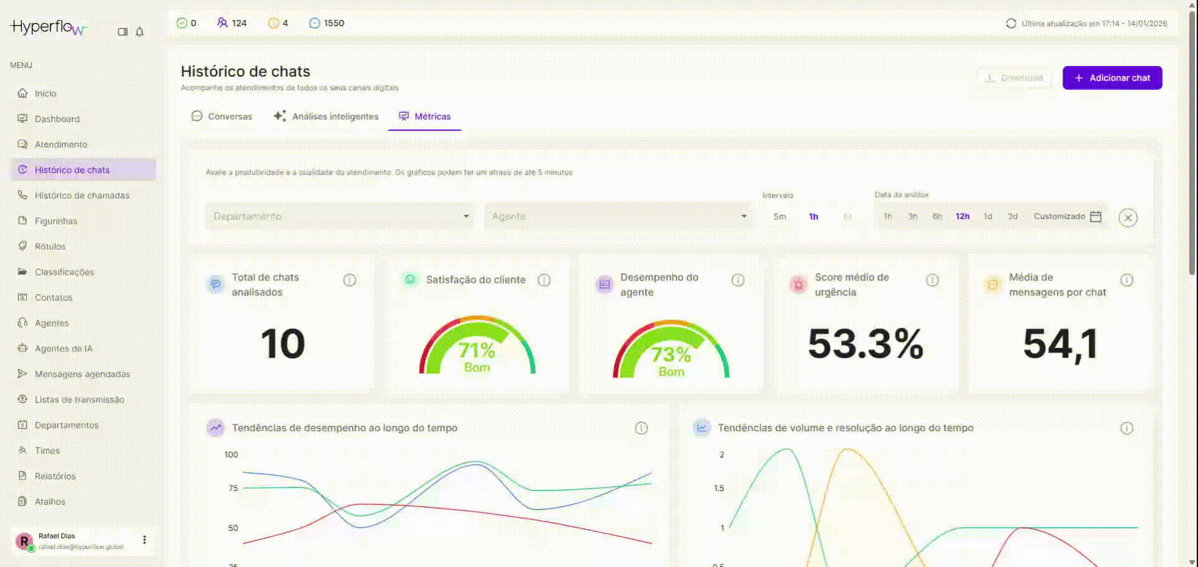1198x567 pixels.
Task: Click the clear filters X icon
Action: [x=1127, y=217]
